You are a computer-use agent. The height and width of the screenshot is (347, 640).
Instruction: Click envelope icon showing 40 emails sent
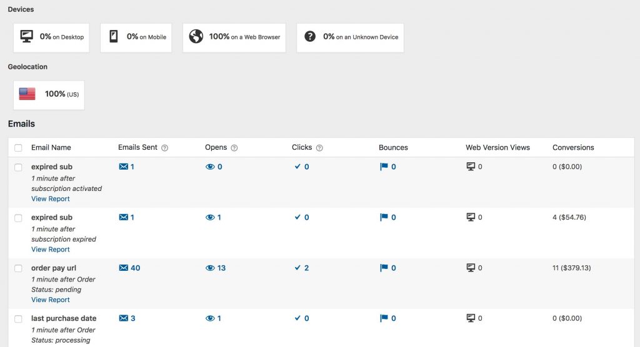pyautogui.click(x=124, y=268)
